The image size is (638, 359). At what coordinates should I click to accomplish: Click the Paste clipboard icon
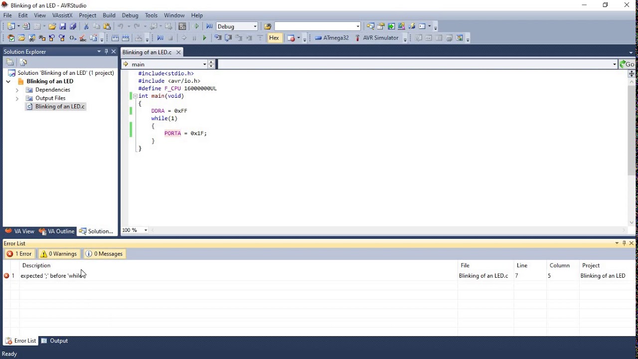(x=107, y=26)
